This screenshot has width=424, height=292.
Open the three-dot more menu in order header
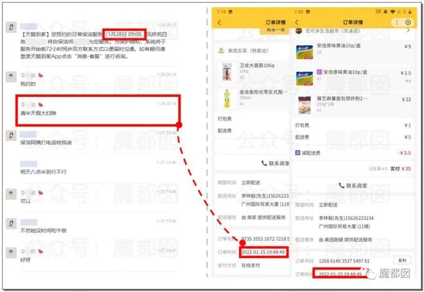(x=396, y=22)
